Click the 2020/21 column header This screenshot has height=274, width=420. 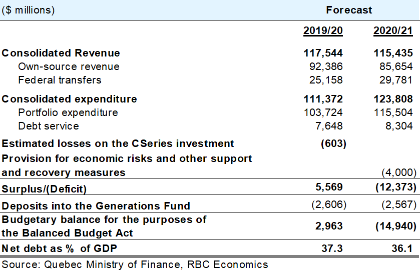point(393,31)
